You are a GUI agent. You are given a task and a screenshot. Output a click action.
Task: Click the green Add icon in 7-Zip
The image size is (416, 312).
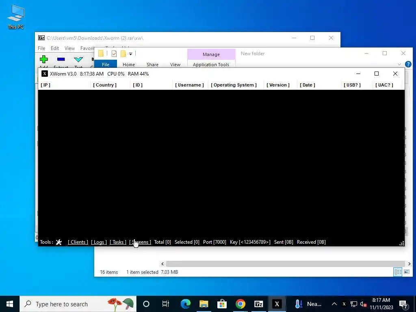click(44, 59)
